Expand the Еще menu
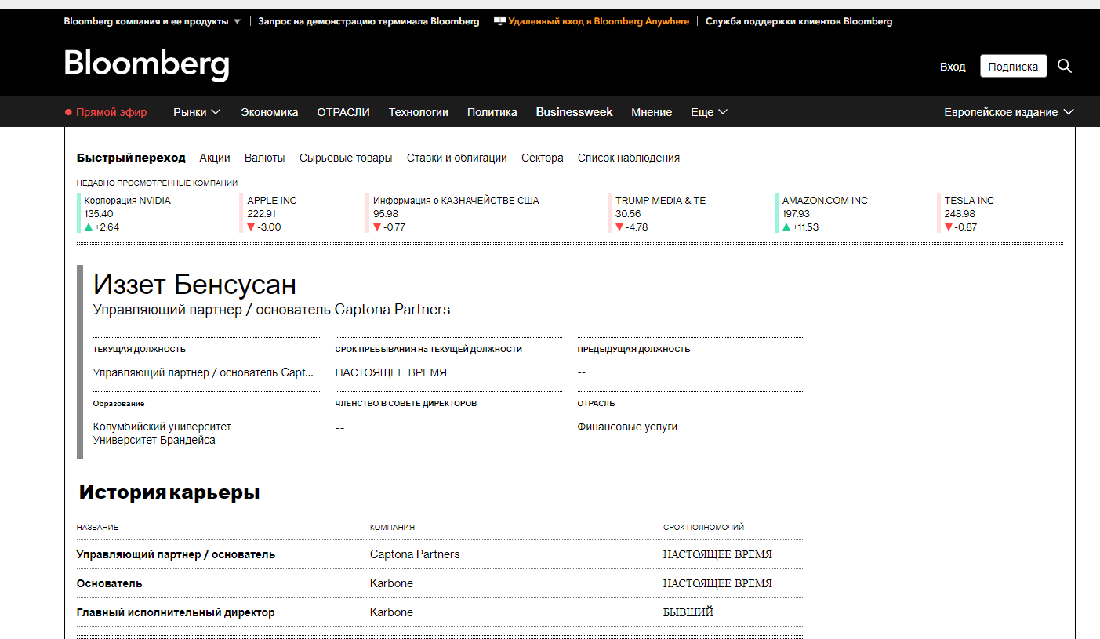Viewport: 1100px width, 639px height. (x=709, y=112)
